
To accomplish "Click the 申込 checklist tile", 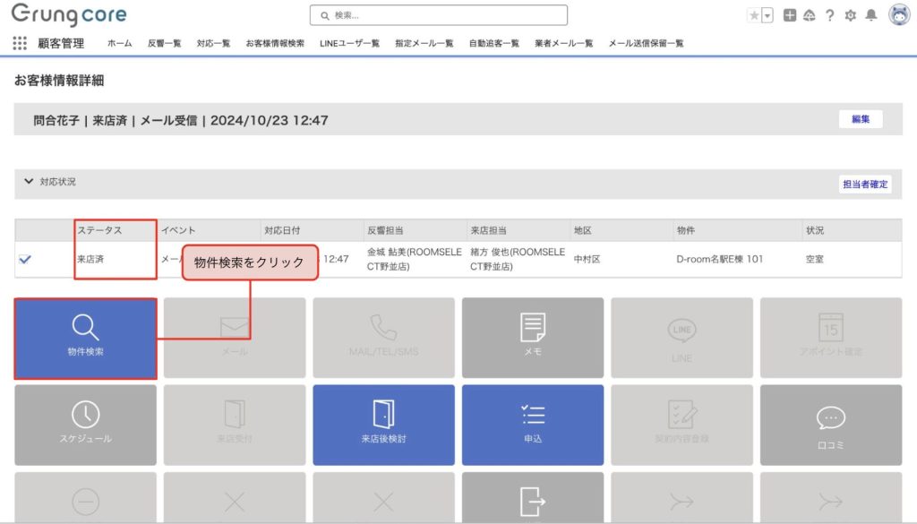I will coord(533,425).
